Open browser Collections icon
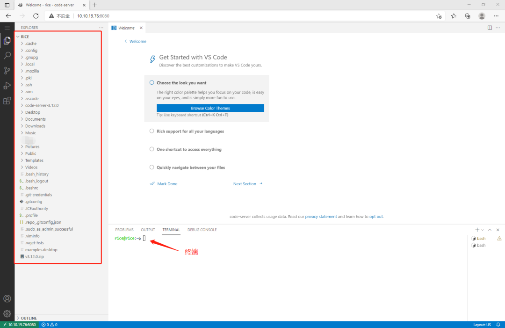This screenshot has width=505, height=328. coord(468,16)
